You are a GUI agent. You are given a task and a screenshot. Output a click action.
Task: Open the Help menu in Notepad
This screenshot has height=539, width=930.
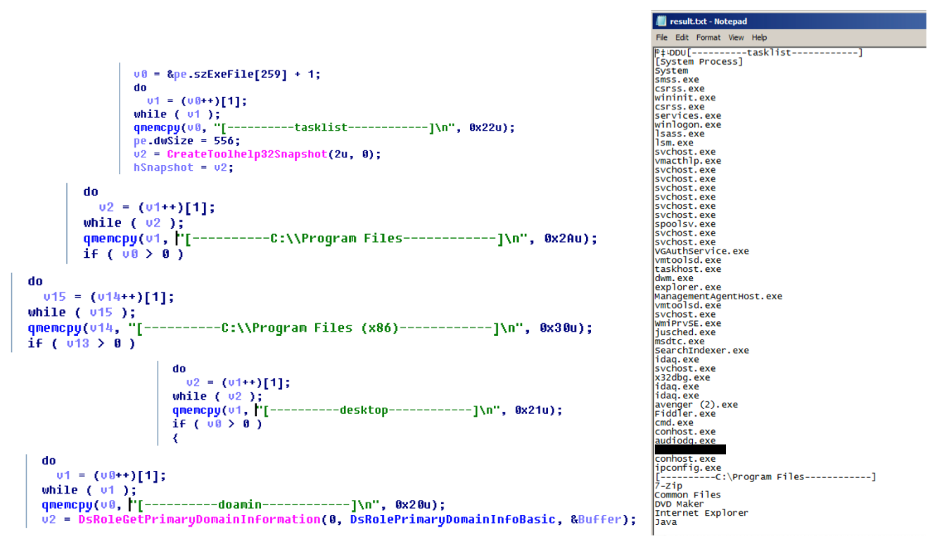[759, 37]
